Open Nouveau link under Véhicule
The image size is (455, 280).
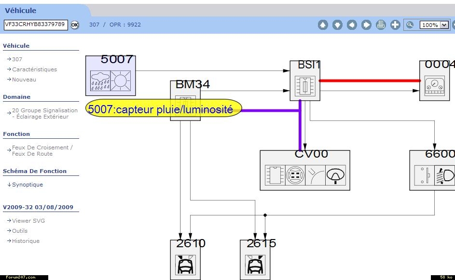(x=24, y=80)
